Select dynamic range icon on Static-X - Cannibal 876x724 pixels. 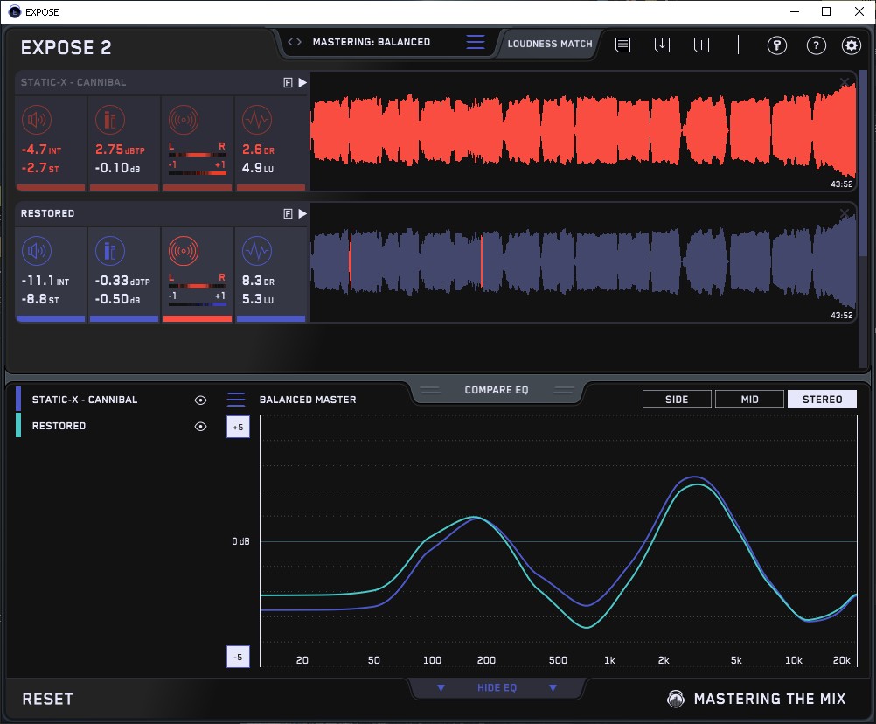[x=257, y=120]
